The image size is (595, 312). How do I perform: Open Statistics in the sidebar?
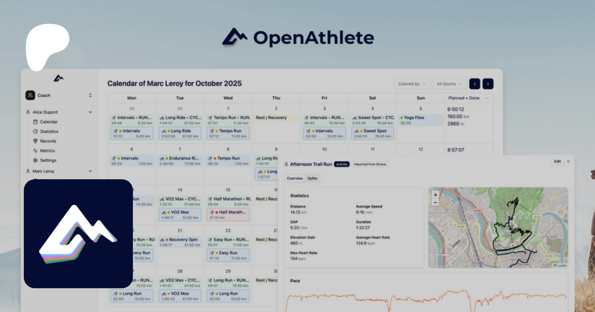click(49, 131)
